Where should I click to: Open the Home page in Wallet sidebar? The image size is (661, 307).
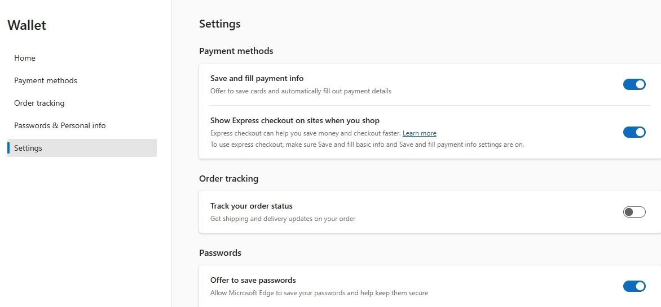[25, 58]
